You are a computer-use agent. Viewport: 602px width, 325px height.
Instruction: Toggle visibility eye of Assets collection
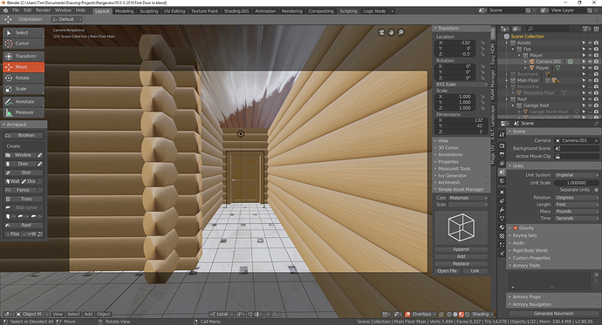pyautogui.click(x=590, y=43)
